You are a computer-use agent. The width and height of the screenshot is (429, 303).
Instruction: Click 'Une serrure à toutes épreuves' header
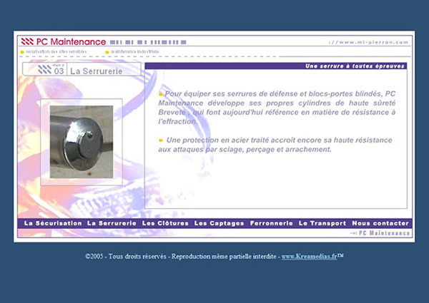tap(355, 66)
